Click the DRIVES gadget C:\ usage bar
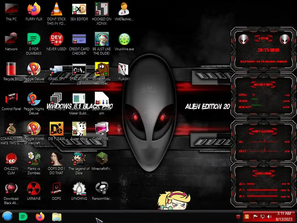 click(250, 184)
